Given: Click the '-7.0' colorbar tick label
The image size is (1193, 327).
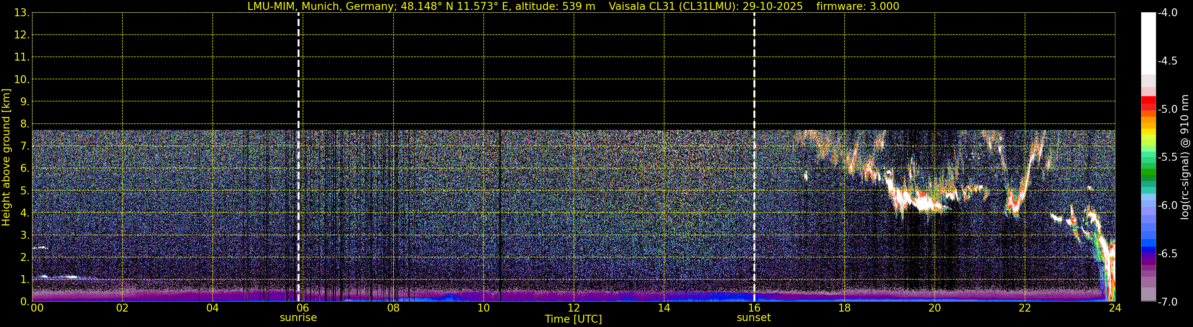Looking at the screenshot, I should point(1167,302).
